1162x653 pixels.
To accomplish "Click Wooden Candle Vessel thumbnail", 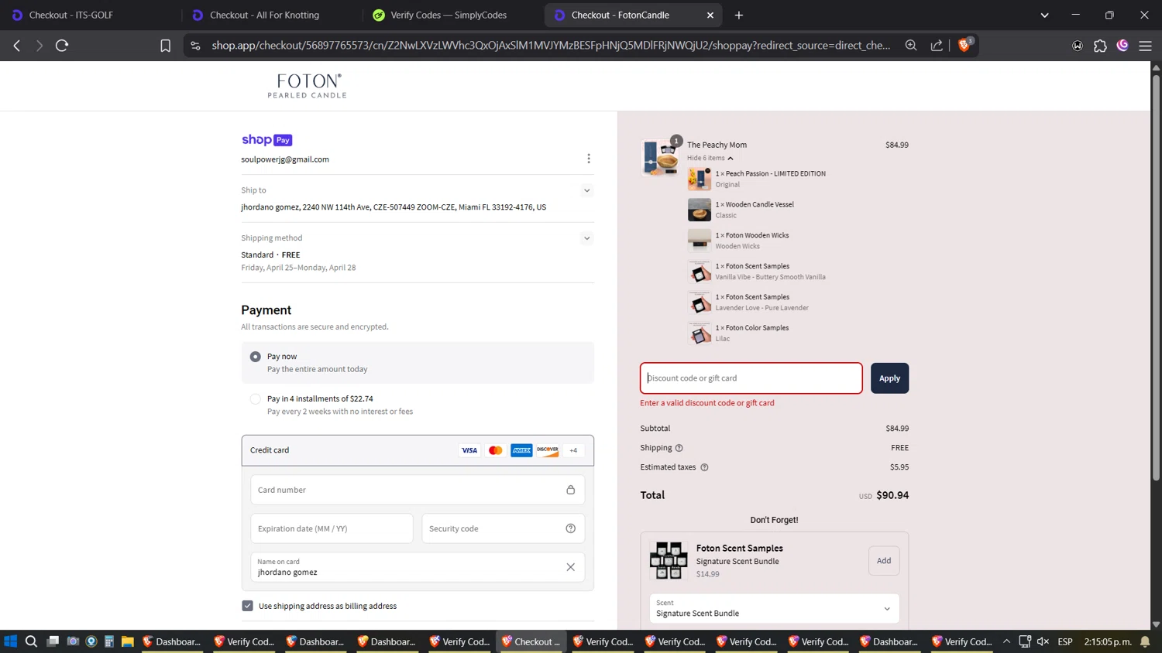I will pyautogui.click(x=699, y=210).
